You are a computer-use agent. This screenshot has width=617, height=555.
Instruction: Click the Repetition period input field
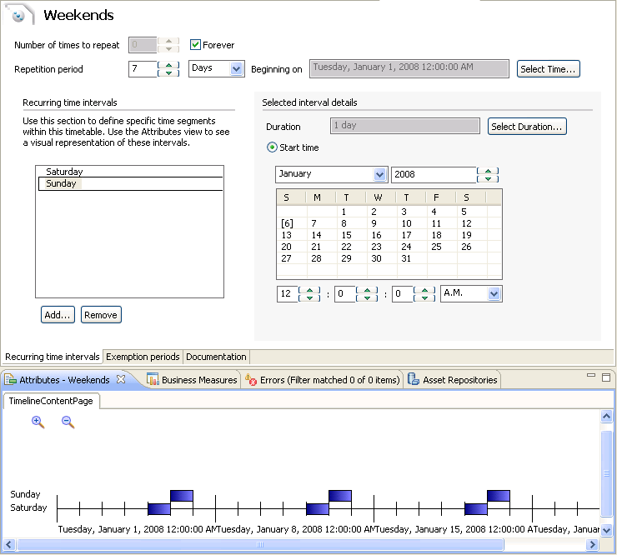tap(143, 69)
